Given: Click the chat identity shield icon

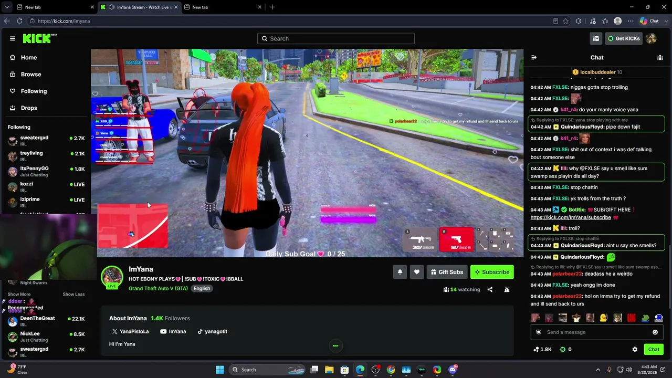Looking at the screenshot, I should click(x=538, y=332).
